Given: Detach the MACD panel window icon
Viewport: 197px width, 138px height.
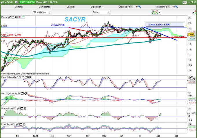Looking at the screenshot, I should pos(22,93).
